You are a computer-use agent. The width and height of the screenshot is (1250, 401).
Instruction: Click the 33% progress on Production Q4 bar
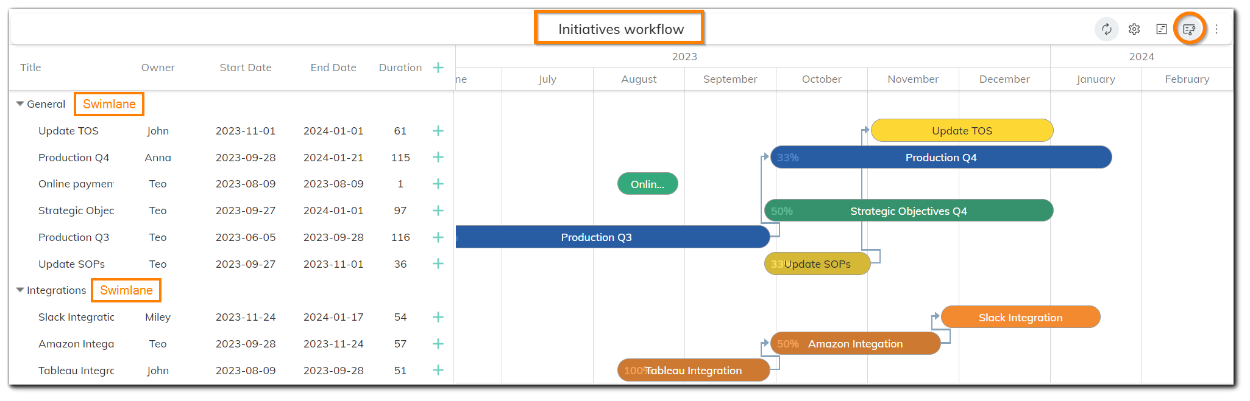point(787,158)
